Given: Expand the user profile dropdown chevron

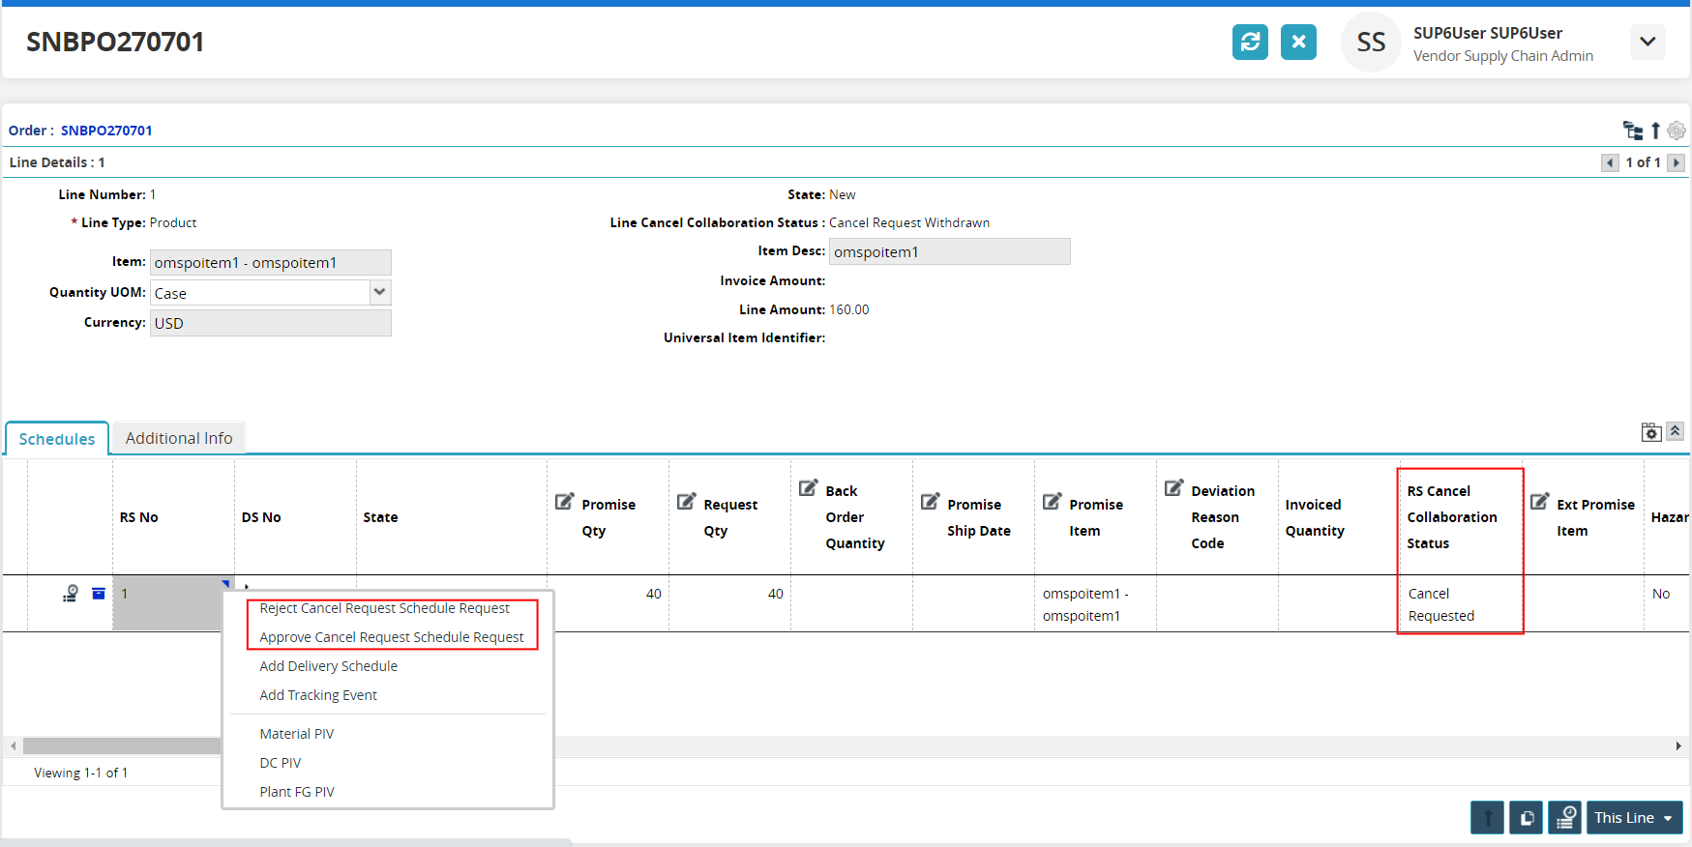Looking at the screenshot, I should tap(1647, 42).
